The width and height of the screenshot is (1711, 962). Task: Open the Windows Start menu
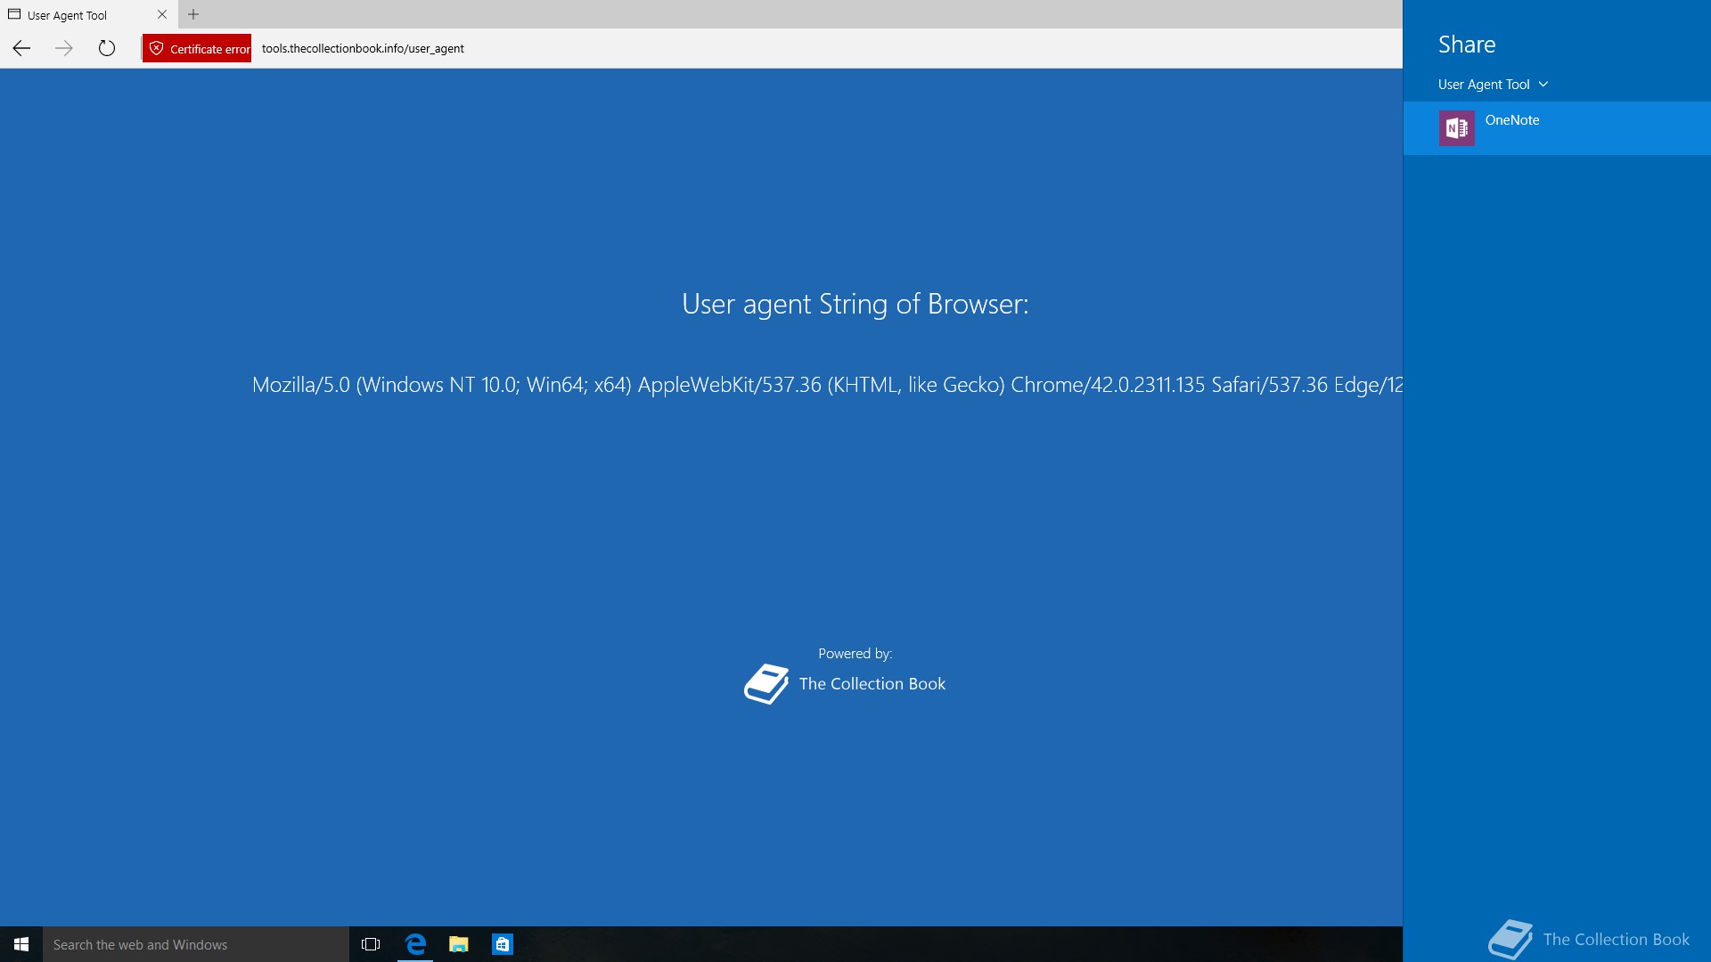21,944
